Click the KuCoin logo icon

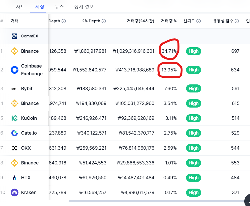coord(15,118)
